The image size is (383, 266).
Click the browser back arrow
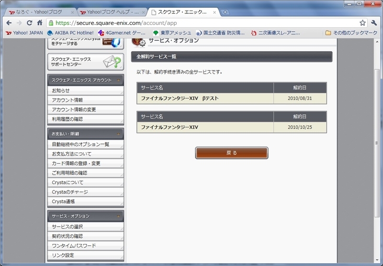coord(9,23)
